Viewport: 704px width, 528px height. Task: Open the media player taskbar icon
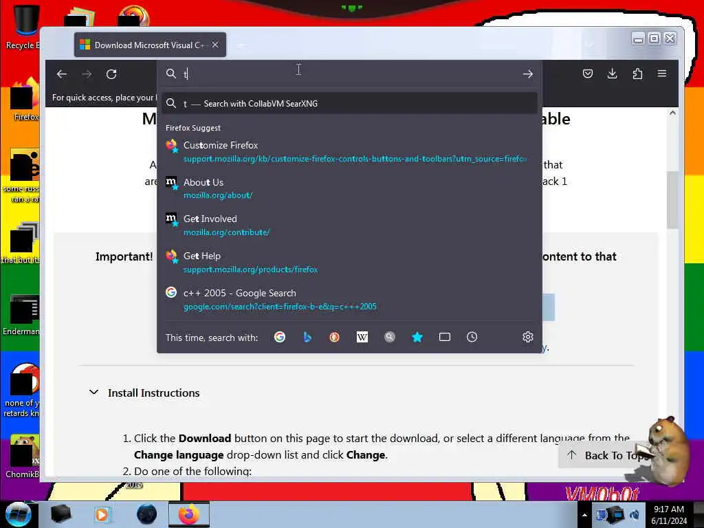102,514
